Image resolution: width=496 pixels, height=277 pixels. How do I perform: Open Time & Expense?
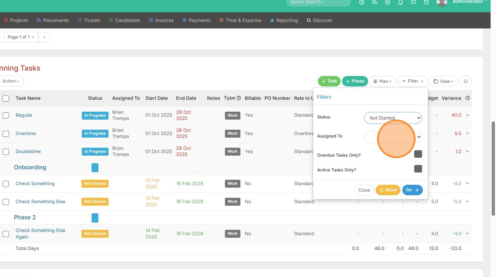click(x=240, y=21)
